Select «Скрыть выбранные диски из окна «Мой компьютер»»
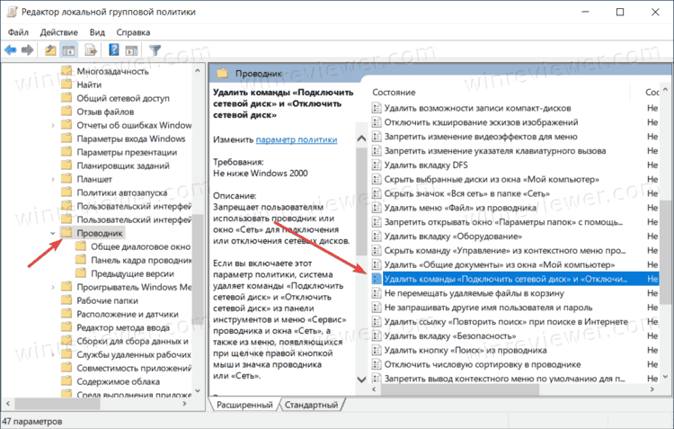The image size is (674, 429). tap(492, 179)
